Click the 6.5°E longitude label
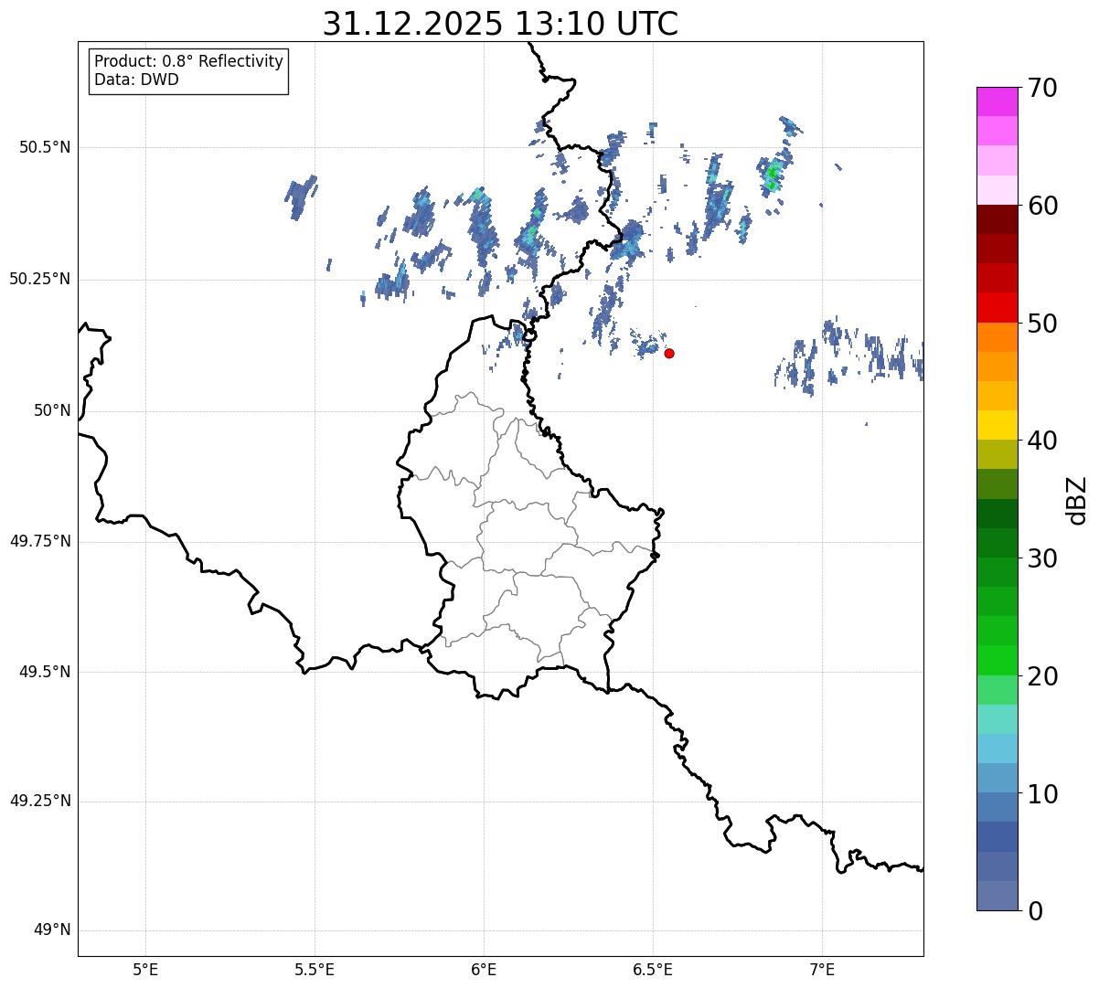Screen dimensions: 1099x988 tap(653, 969)
